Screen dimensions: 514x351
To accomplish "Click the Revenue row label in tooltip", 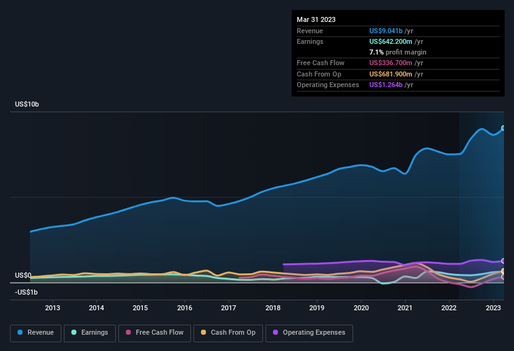I will tap(310, 31).
